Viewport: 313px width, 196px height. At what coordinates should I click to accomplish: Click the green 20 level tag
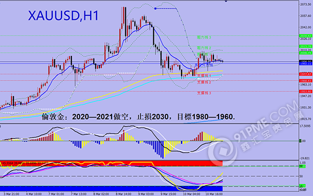pyautogui.click(x=302, y=186)
